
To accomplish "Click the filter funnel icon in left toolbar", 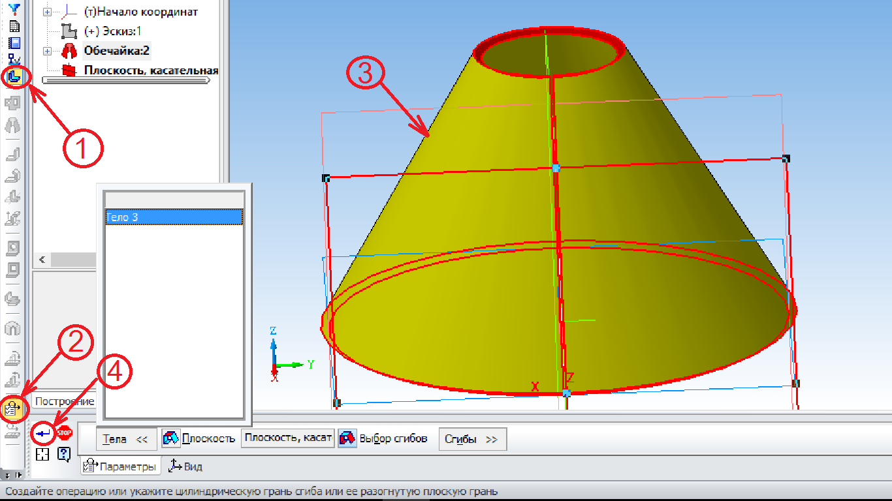I will pos(14,9).
